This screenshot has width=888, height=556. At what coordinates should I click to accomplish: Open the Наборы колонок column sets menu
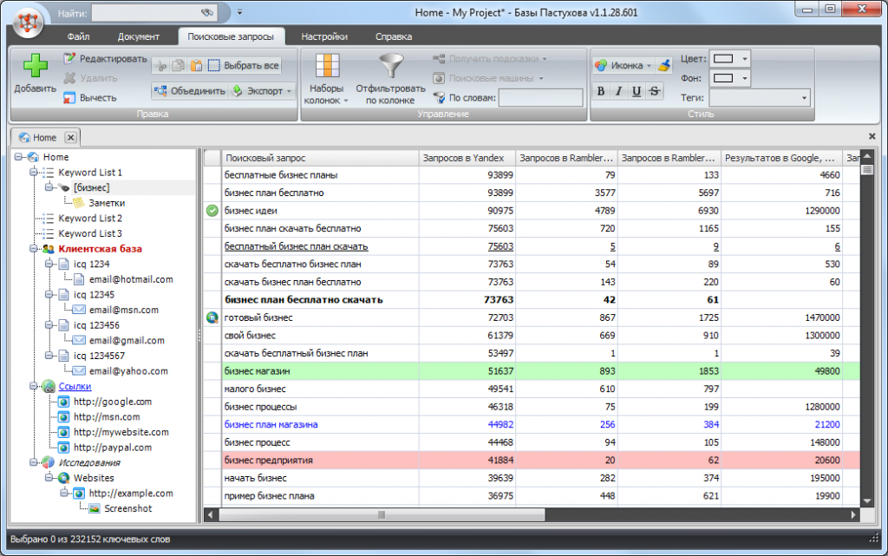326,79
